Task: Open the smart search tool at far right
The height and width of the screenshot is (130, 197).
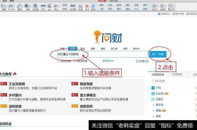Action: [x=192, y=14]
